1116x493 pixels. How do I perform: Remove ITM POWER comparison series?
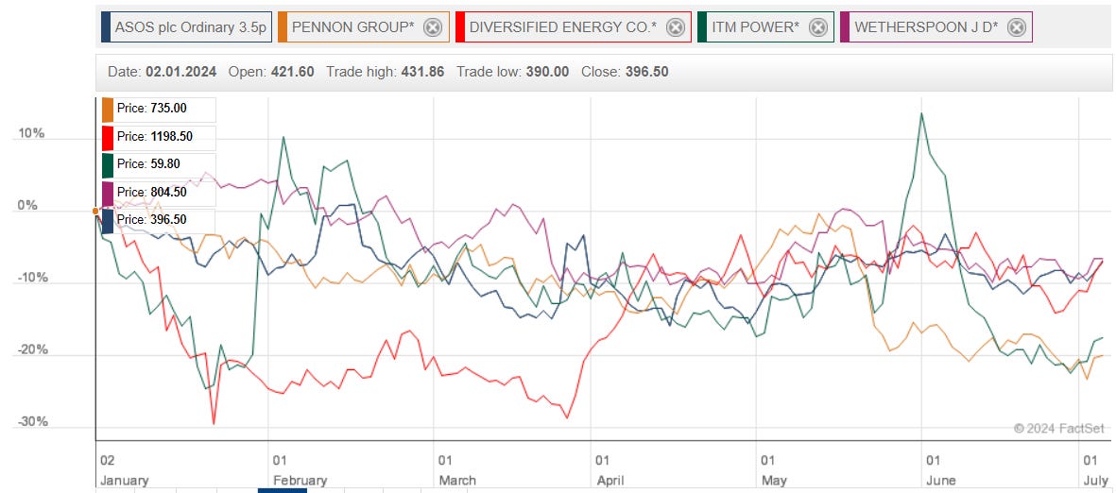(818, 27)
